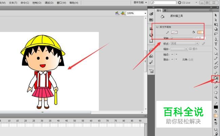Select the Hand tool

(x=216, y=92)
